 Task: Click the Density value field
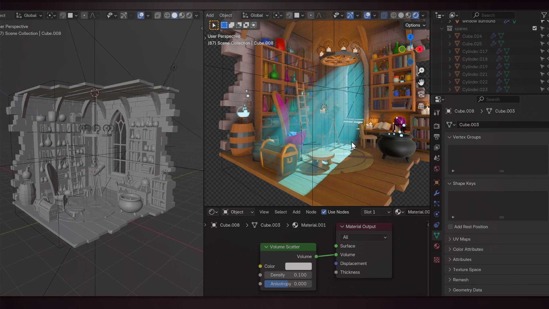[x=288, y=275]
